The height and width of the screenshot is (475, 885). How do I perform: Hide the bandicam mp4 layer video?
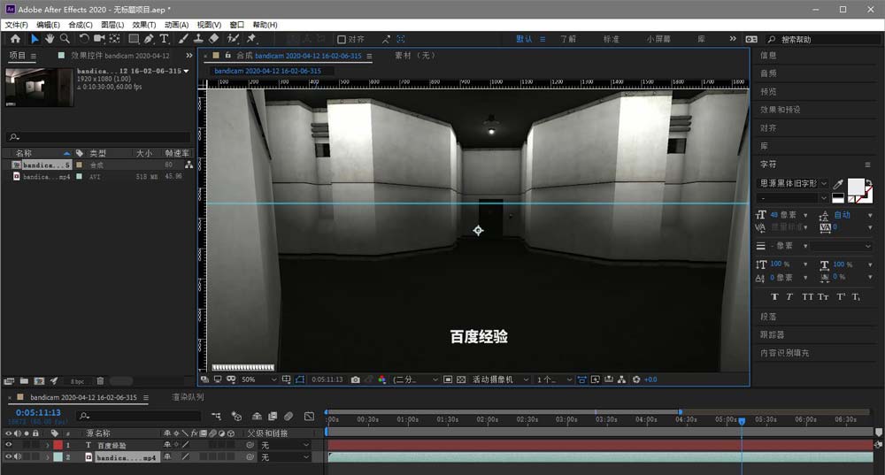tap(9, 457)
